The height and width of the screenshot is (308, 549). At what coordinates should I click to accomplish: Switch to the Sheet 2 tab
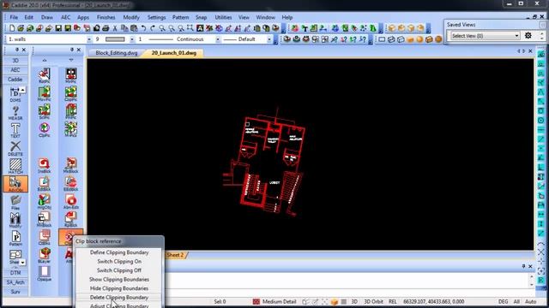pos(175,255)
